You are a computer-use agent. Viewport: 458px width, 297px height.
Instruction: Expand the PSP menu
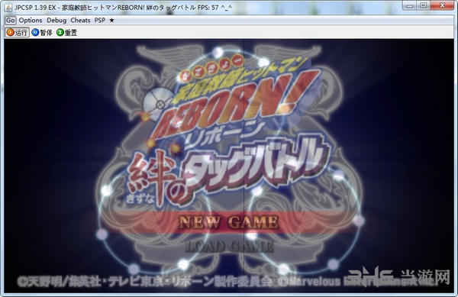(100, 21)
